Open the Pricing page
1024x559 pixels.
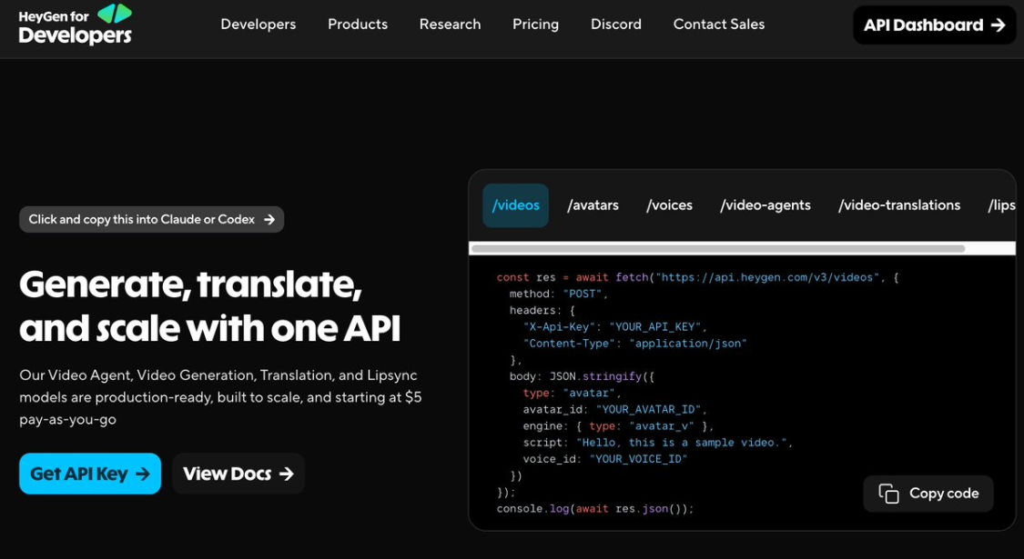[x=535, y=25]
